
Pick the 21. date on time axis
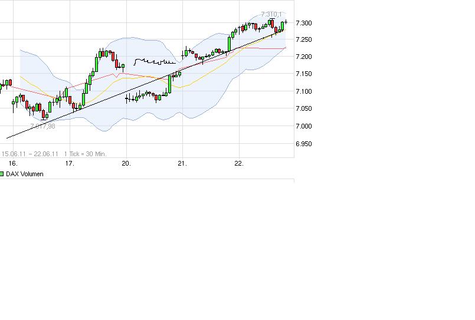(x=182, y=163)
